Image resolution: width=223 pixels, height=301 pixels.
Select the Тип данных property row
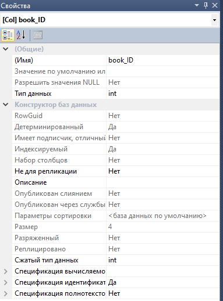[x=116, y=94]
